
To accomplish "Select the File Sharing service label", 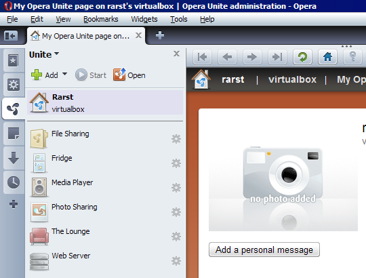I will pos(70,134).
